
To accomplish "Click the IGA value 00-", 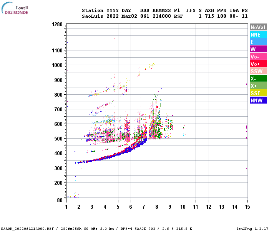I will (x=234, y=16).
